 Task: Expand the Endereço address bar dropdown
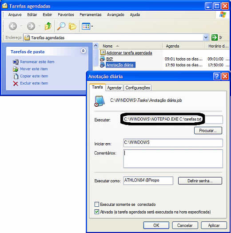pos(206,37)
